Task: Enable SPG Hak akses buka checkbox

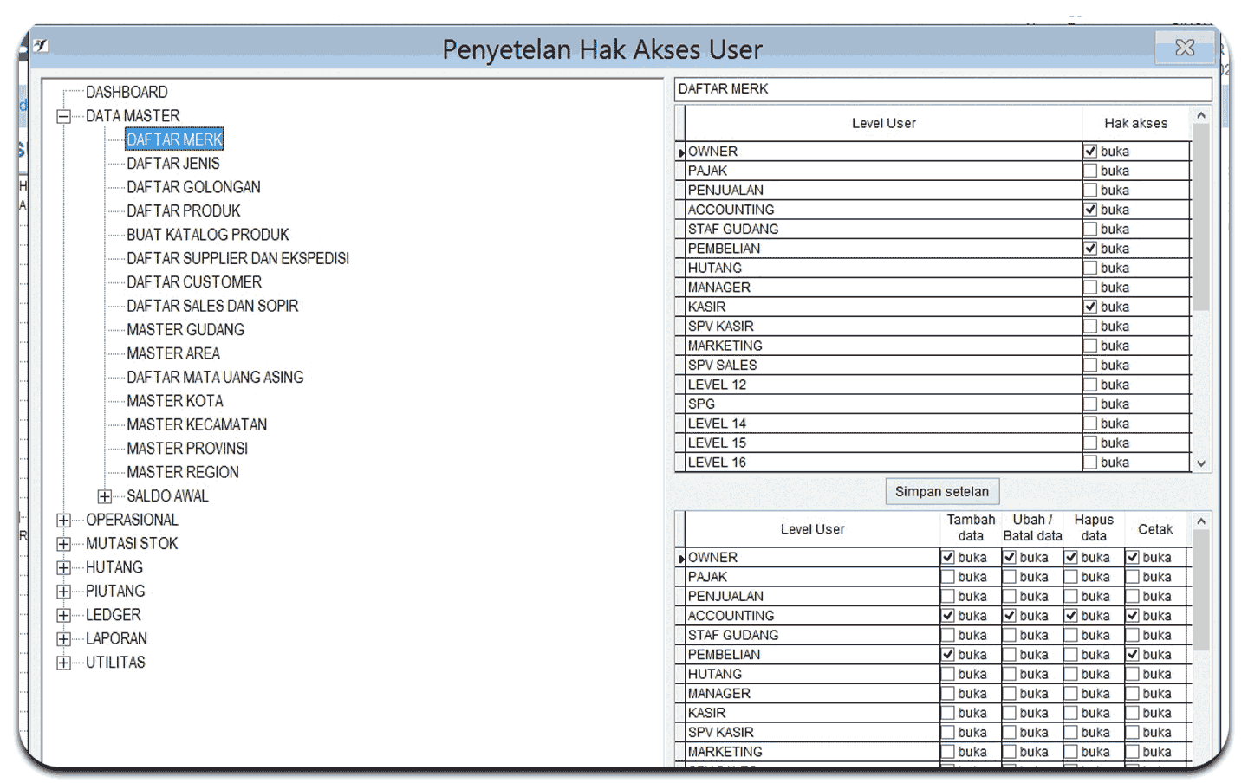Action: coord(1090,404)
